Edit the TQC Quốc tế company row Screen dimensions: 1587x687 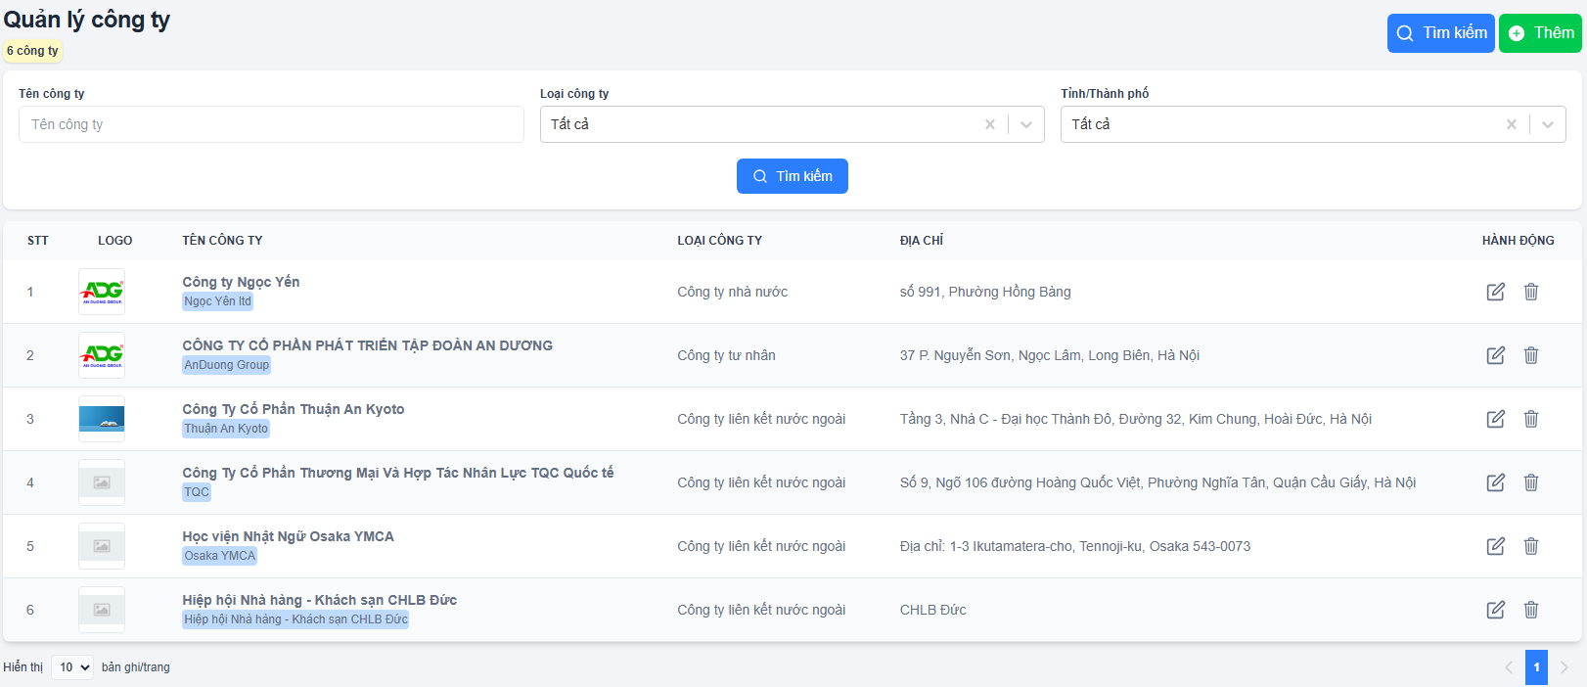(1495, 482)
